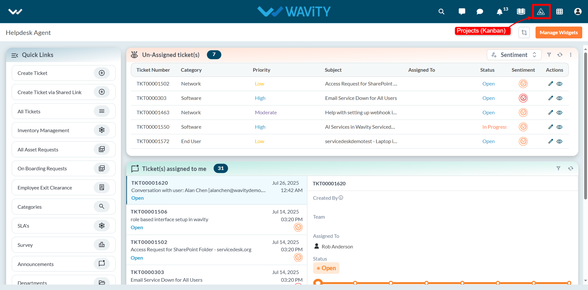This screenshot has width=588, height=290.
Task: Click the Created By info icon
Action: point(341,197)
